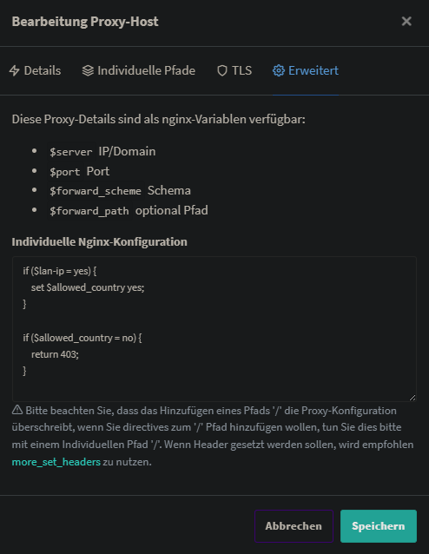
Task: Click the stacked layers icon for Individuelle Pfade
Action: [x=88, y=70]
